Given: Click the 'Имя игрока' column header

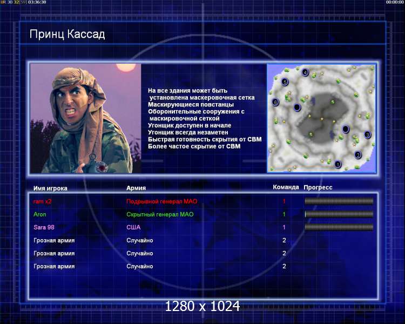Looking at the screenshot, I should pos(50,188).
